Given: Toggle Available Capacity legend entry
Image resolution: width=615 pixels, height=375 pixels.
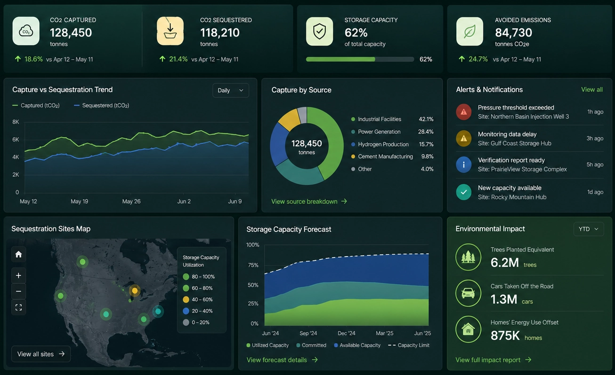Looking at the screenshot, I should [x=357, y=345].
